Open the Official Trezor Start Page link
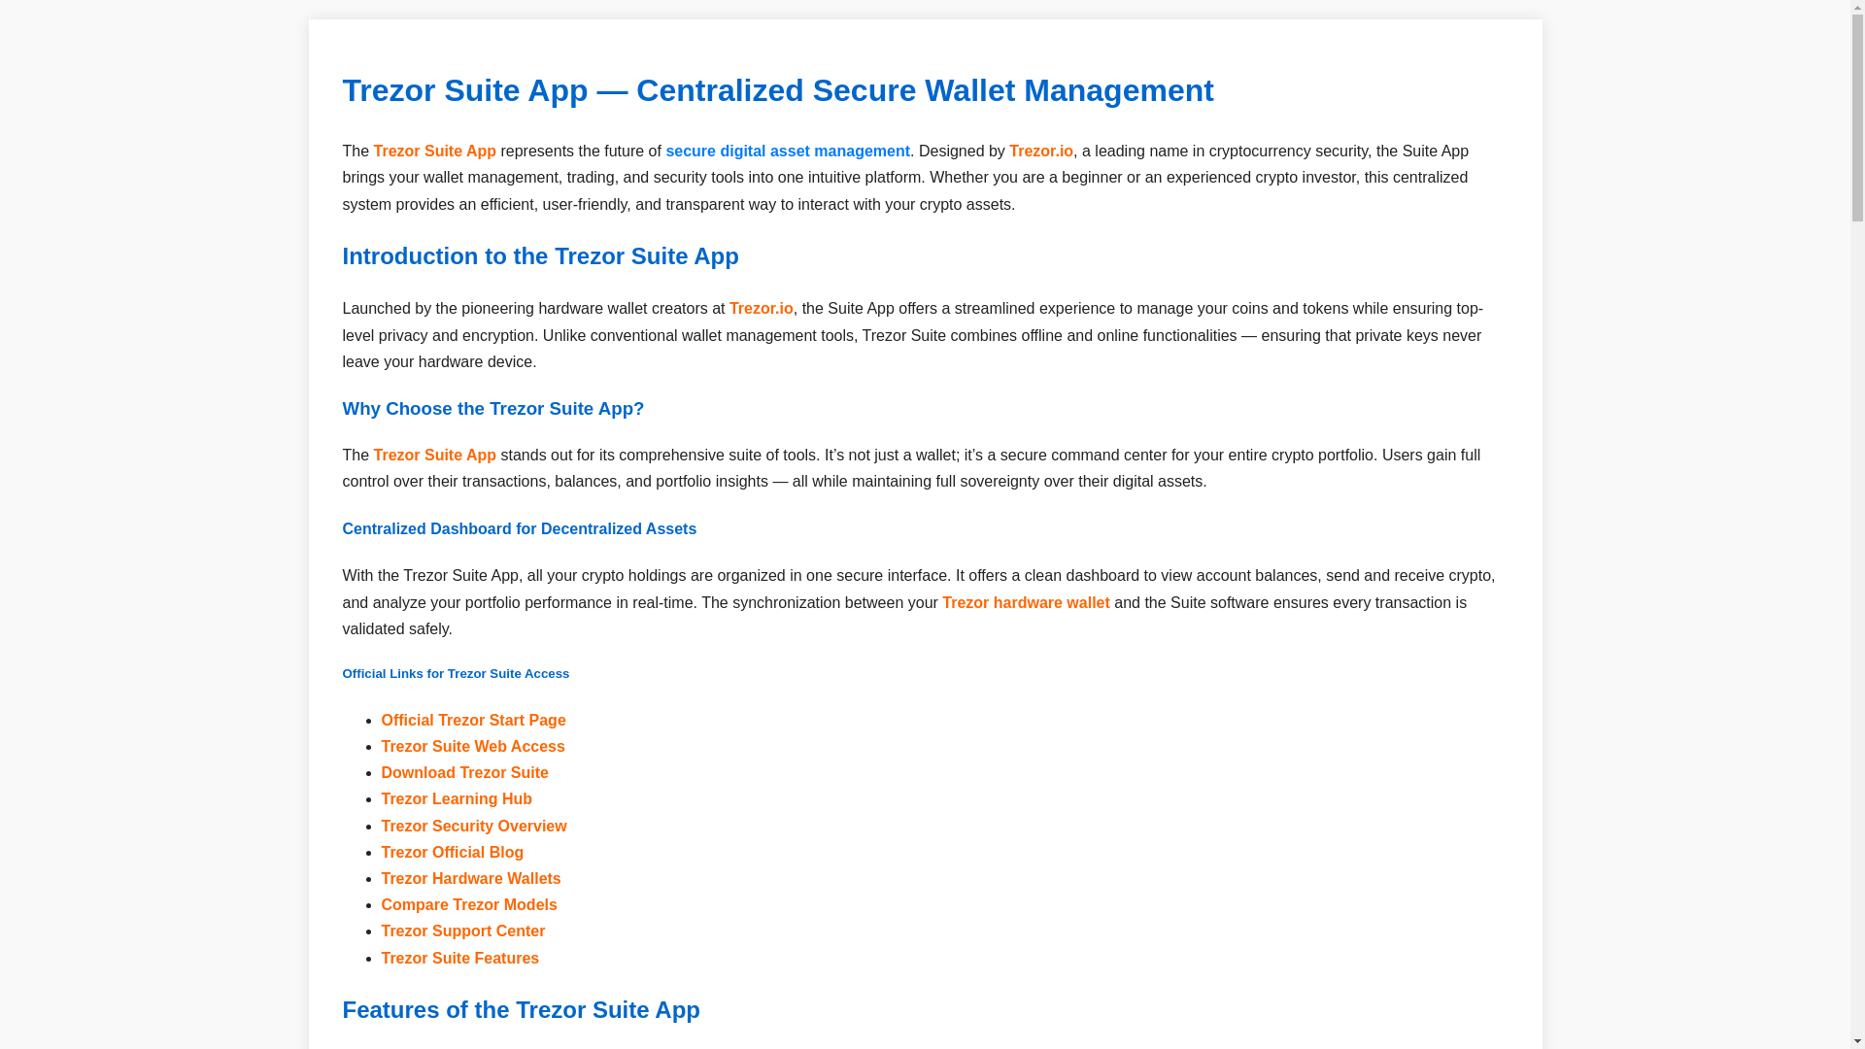Image resolution: width=1865 pixels, height=1049 pixels. (473, 720)
